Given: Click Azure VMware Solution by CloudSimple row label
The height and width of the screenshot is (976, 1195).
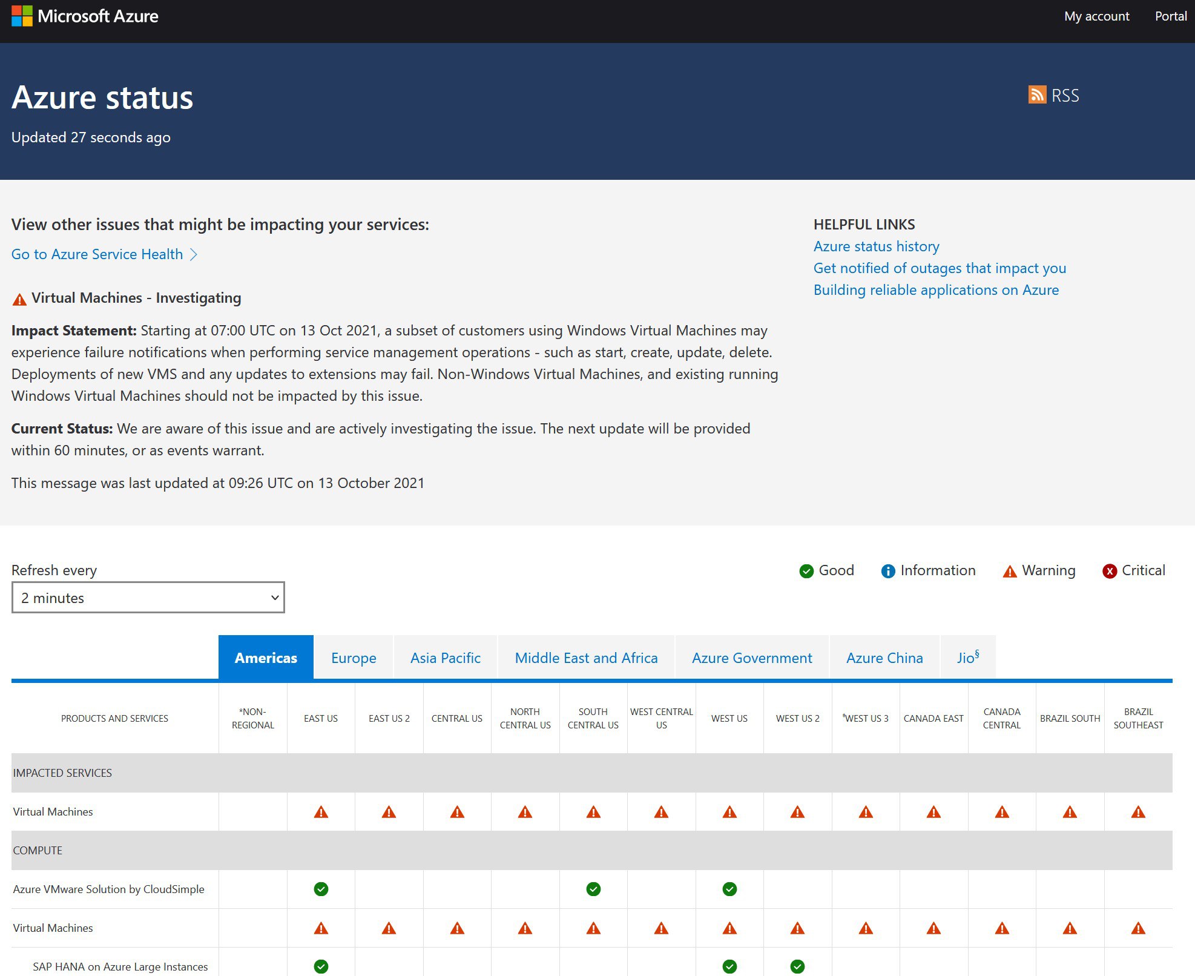Looking at the screenshot, I should 108,889.
